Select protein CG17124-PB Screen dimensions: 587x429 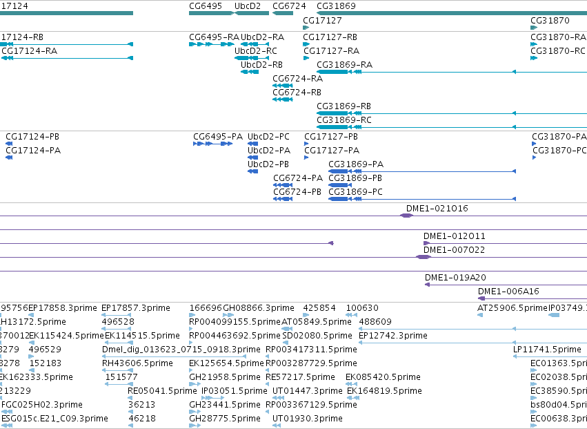[32, 137]
